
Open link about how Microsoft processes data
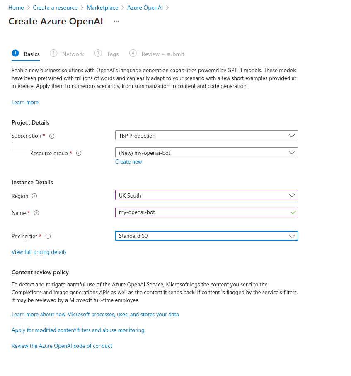95,315
